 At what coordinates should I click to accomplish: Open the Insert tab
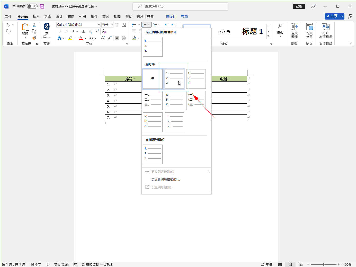36,16
